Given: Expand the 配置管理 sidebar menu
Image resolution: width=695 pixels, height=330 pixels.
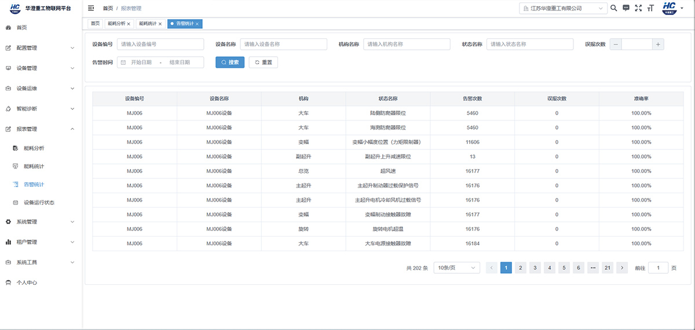Looking at the screenshot, I should pyautogui.click(x=41, y=47).
